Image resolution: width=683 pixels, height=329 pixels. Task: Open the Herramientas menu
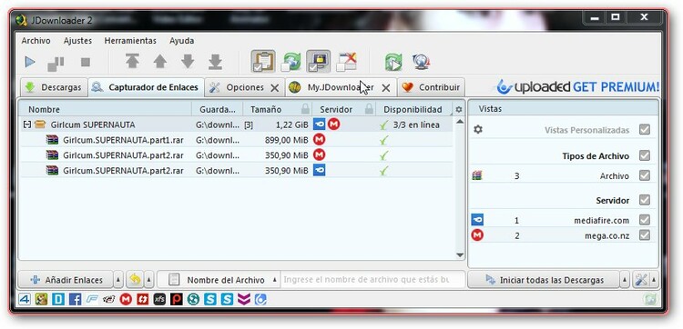click(130, 41)
